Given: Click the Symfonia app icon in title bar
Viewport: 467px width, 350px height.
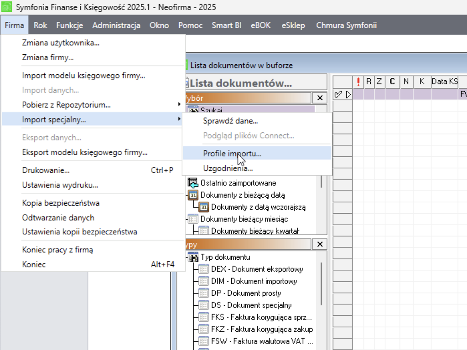Looking at the screenshot, I should (x=6, y=7).
